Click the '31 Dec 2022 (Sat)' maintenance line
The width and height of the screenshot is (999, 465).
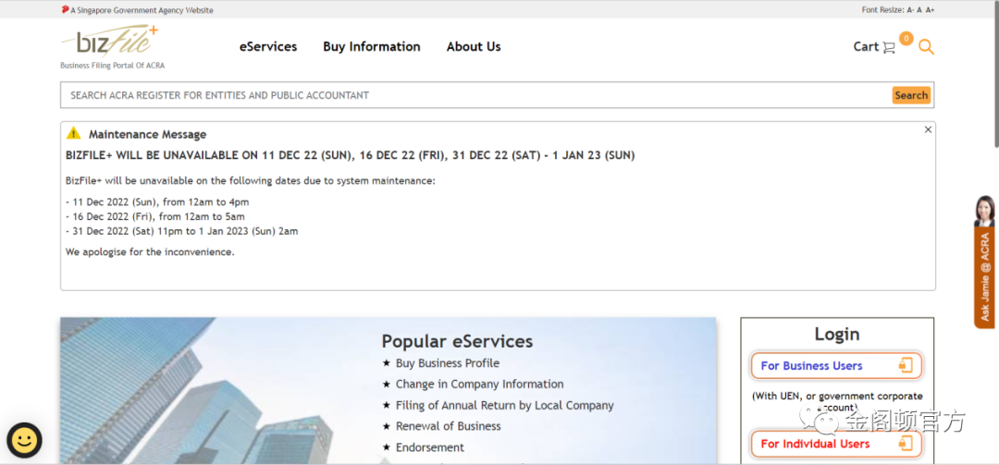(x=181, y=231)
